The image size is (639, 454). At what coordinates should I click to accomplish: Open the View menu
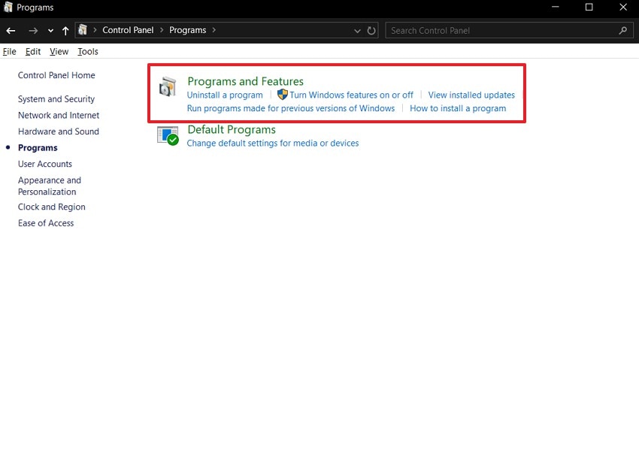click(59, 51)
